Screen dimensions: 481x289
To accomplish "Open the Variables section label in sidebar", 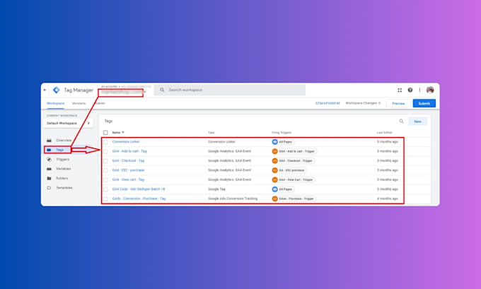I will click(x=63, y=169).
